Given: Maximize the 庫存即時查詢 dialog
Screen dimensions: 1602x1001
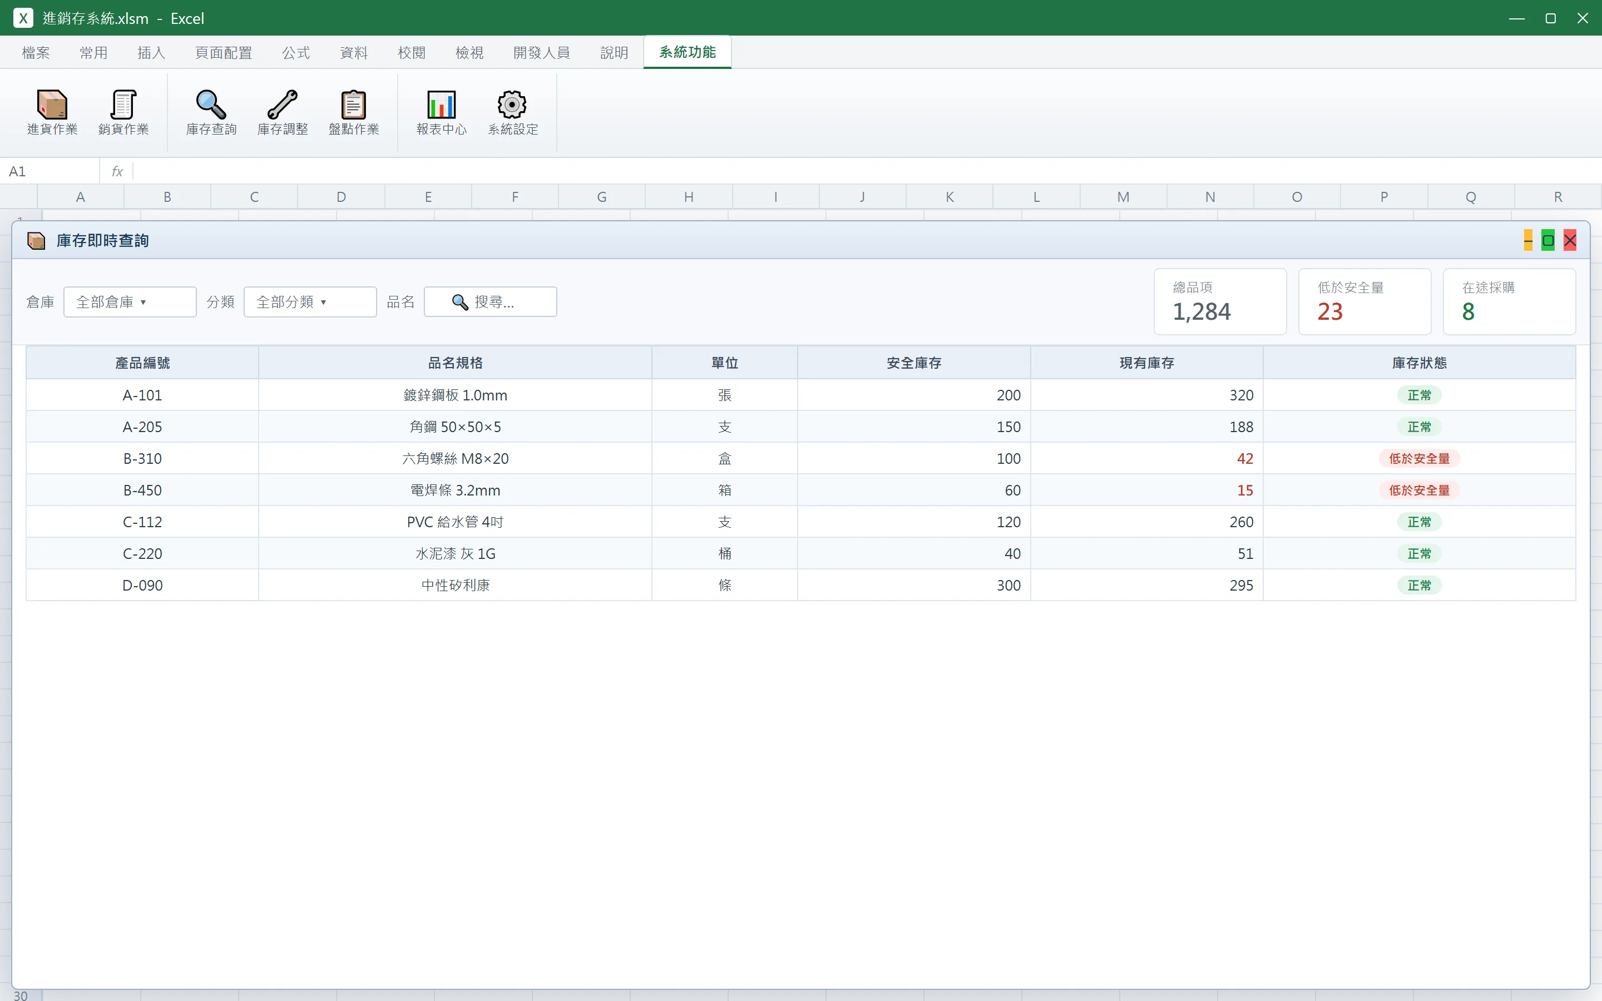Looking at the screenshot, I should [x=1547, y=240].
